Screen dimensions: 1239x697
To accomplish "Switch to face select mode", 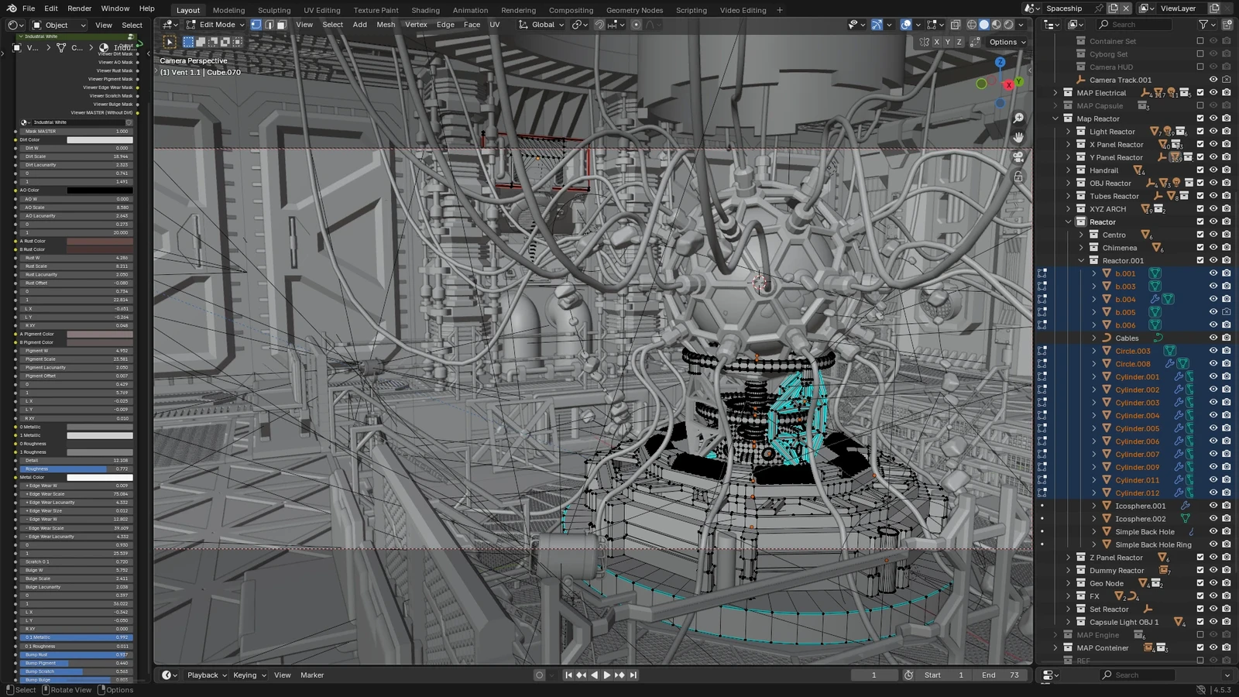I will [282, 24].
